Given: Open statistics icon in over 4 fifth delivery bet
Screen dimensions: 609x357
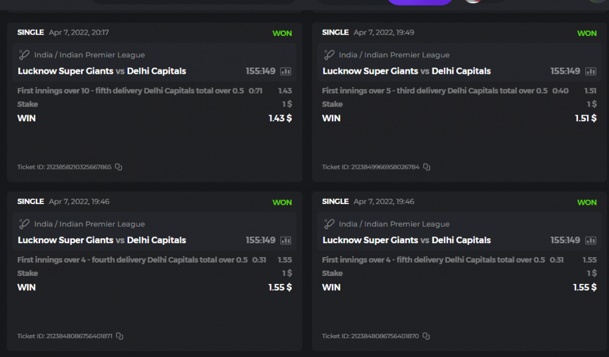Looking at the screenshot, I should [590, 241].
